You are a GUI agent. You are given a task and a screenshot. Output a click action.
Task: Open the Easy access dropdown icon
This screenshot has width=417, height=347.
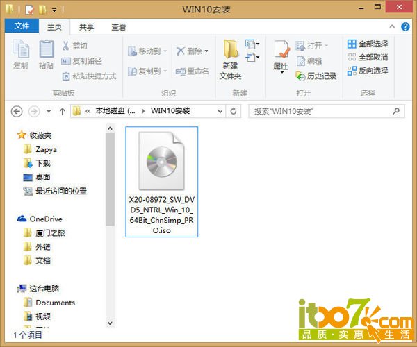252,57
